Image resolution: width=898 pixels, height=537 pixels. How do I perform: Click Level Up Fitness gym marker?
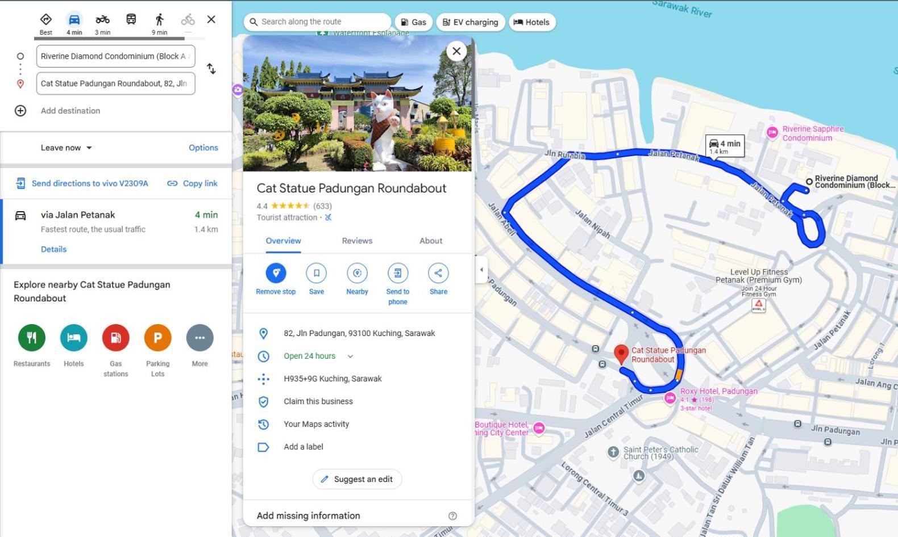(759, 305)
